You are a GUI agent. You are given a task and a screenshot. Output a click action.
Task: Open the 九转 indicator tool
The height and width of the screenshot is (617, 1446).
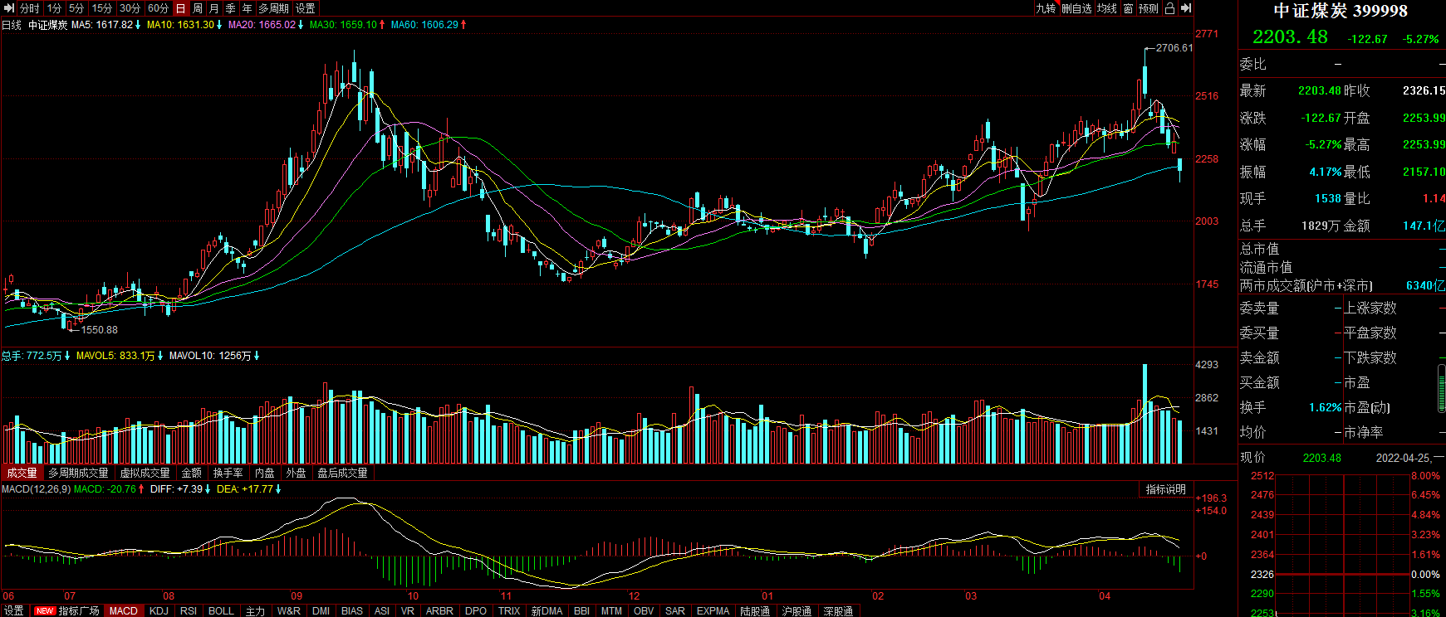1046,8
